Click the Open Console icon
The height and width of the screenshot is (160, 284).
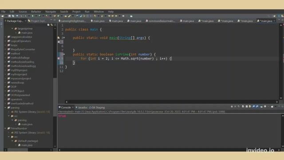[x=272, y=107]
